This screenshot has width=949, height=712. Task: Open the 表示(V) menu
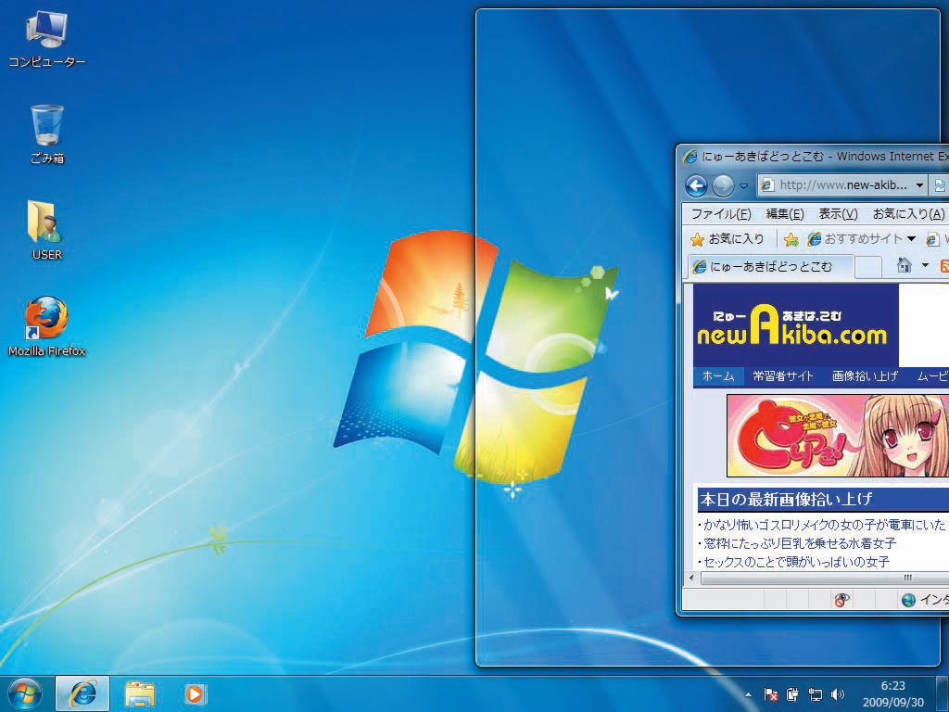(838, 214)
